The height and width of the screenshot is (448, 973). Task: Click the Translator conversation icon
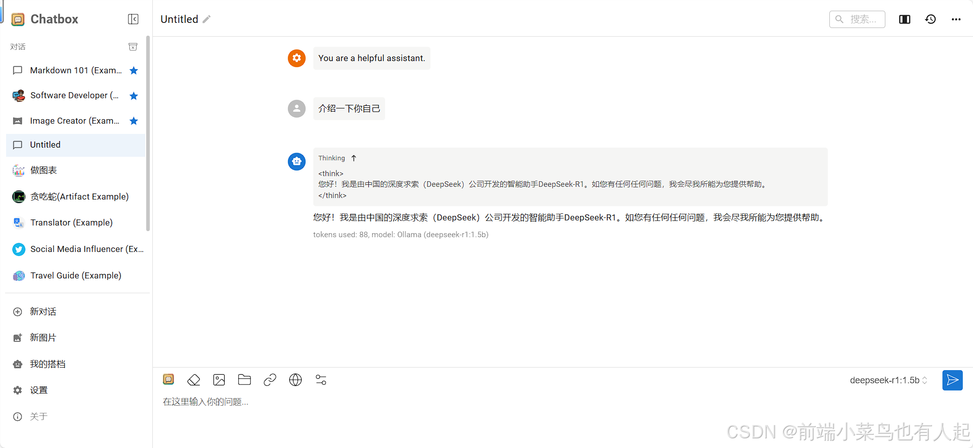tap(18, 222)
